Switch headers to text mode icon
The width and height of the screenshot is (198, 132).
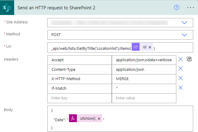pyautogui.click(x=189, y=59)
